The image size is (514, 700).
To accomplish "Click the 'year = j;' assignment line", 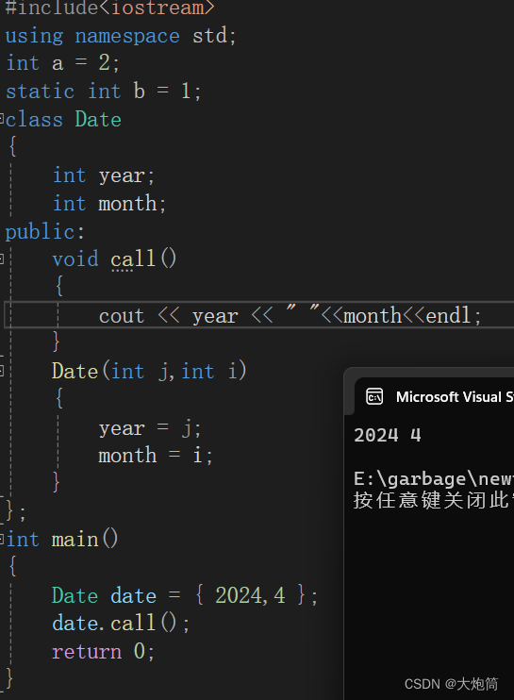I will [x=150, y=428].
